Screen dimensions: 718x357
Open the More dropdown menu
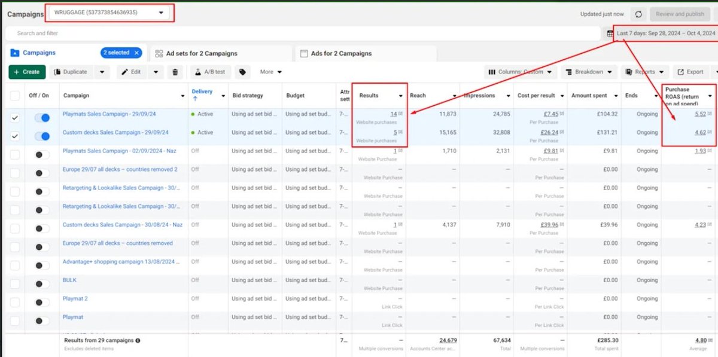pos(270,72)
